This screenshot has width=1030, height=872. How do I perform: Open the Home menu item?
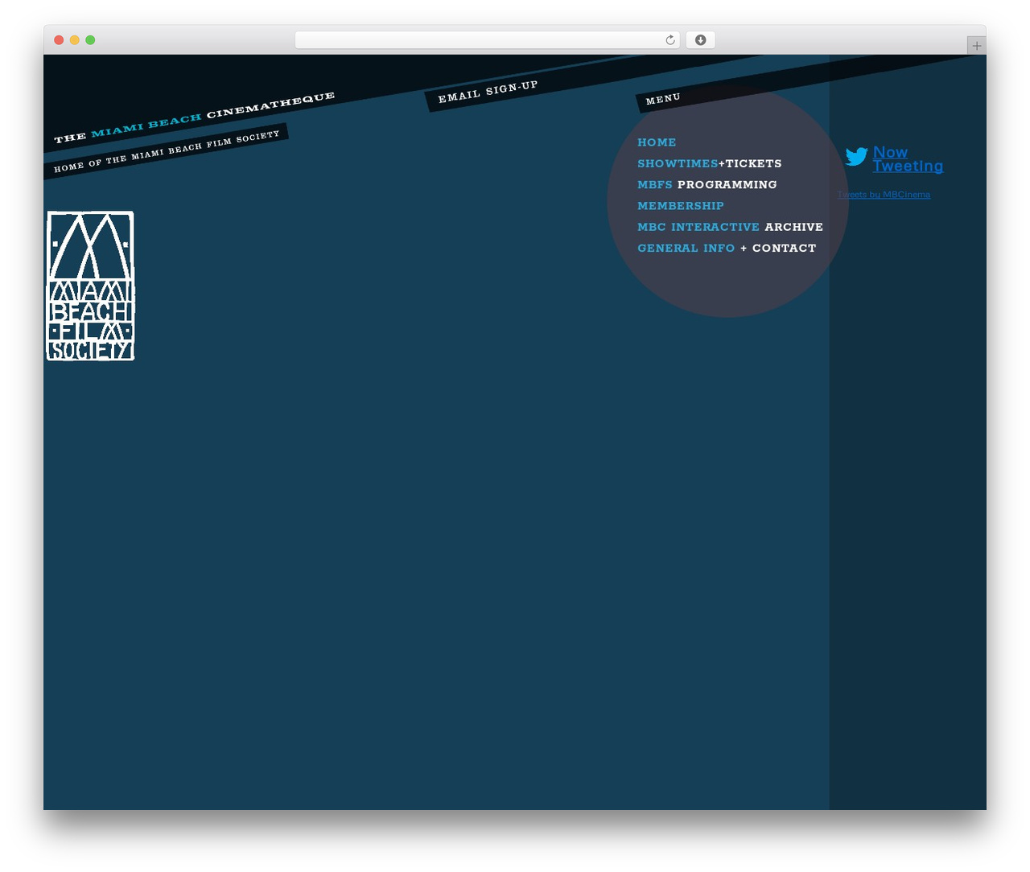point(657,142)
